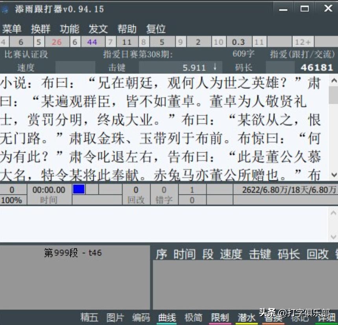Open the 帮助 menu

pyautogui.click(x=127, y=29)
